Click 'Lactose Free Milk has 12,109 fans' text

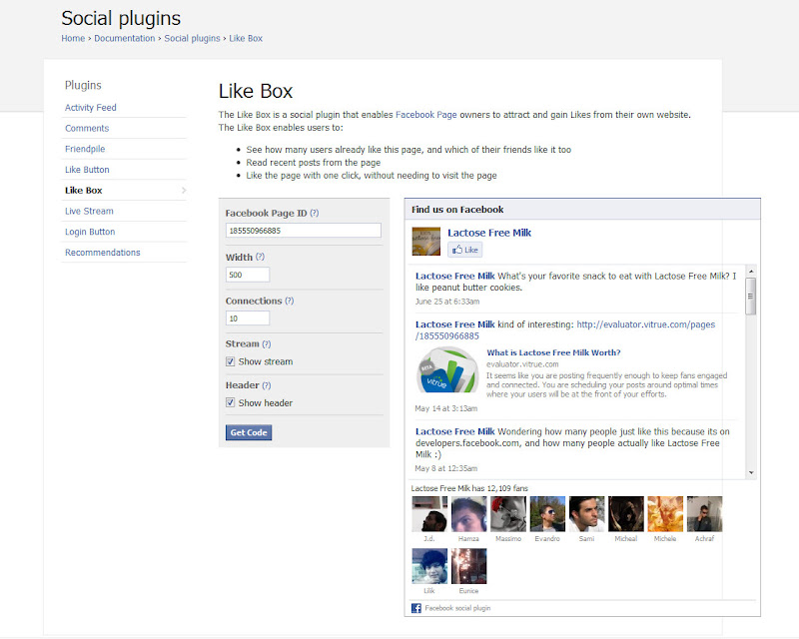coord(469,488)
